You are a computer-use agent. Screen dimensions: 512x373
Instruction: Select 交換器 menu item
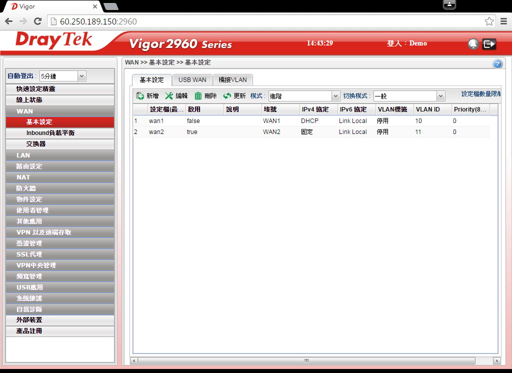click(60, 144)
